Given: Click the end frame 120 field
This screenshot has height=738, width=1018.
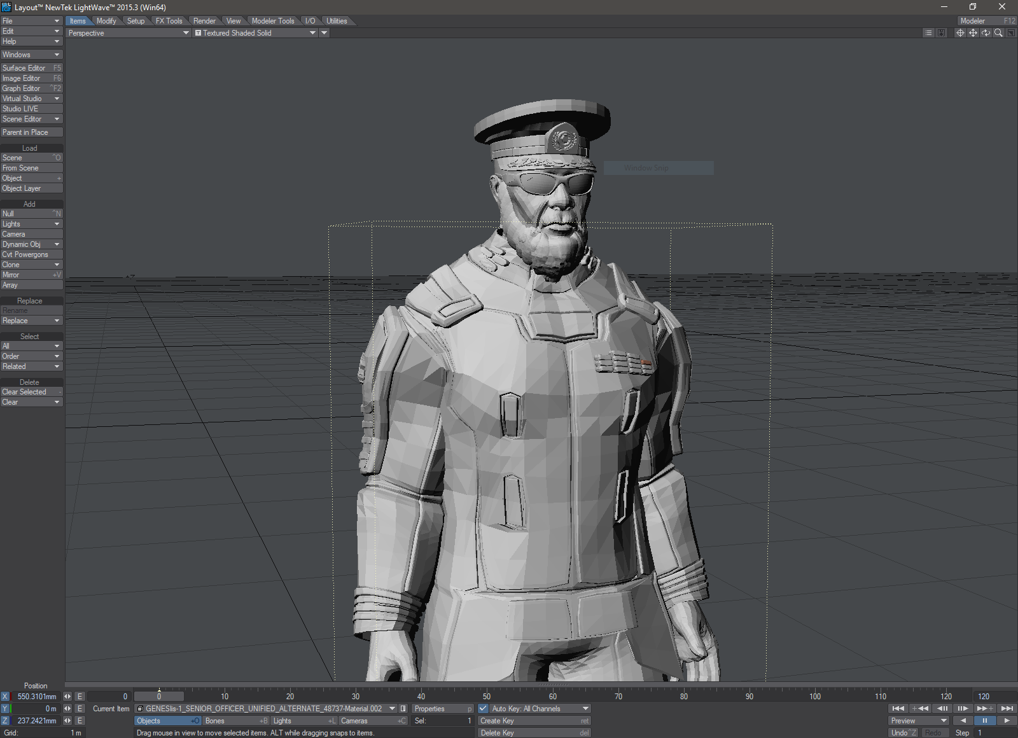Looking at the screenshot, I should [x=994, y=697].
